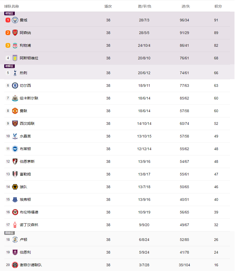
Task: Select the 降级区 zone label
Action: (9, 233)
